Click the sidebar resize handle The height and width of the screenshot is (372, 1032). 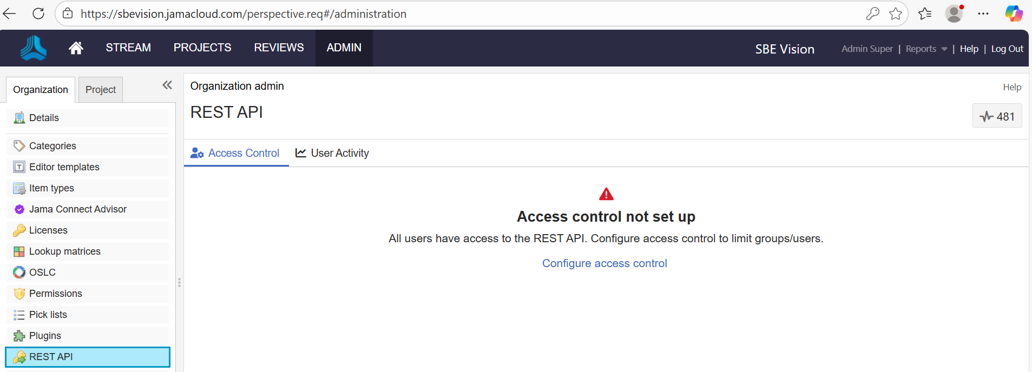click(x=179, y=282)
